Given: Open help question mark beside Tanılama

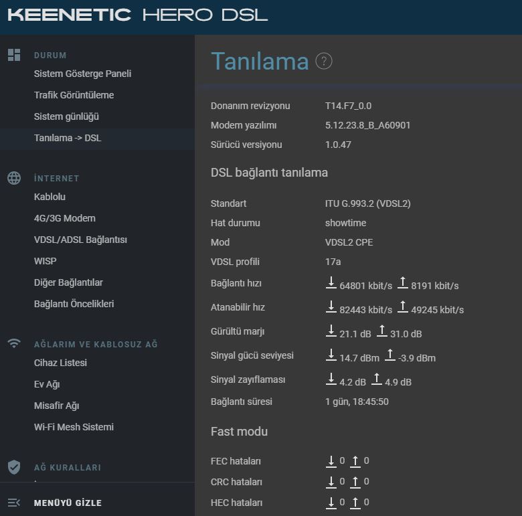Looking at the screenshot, I should coord(324,62).
